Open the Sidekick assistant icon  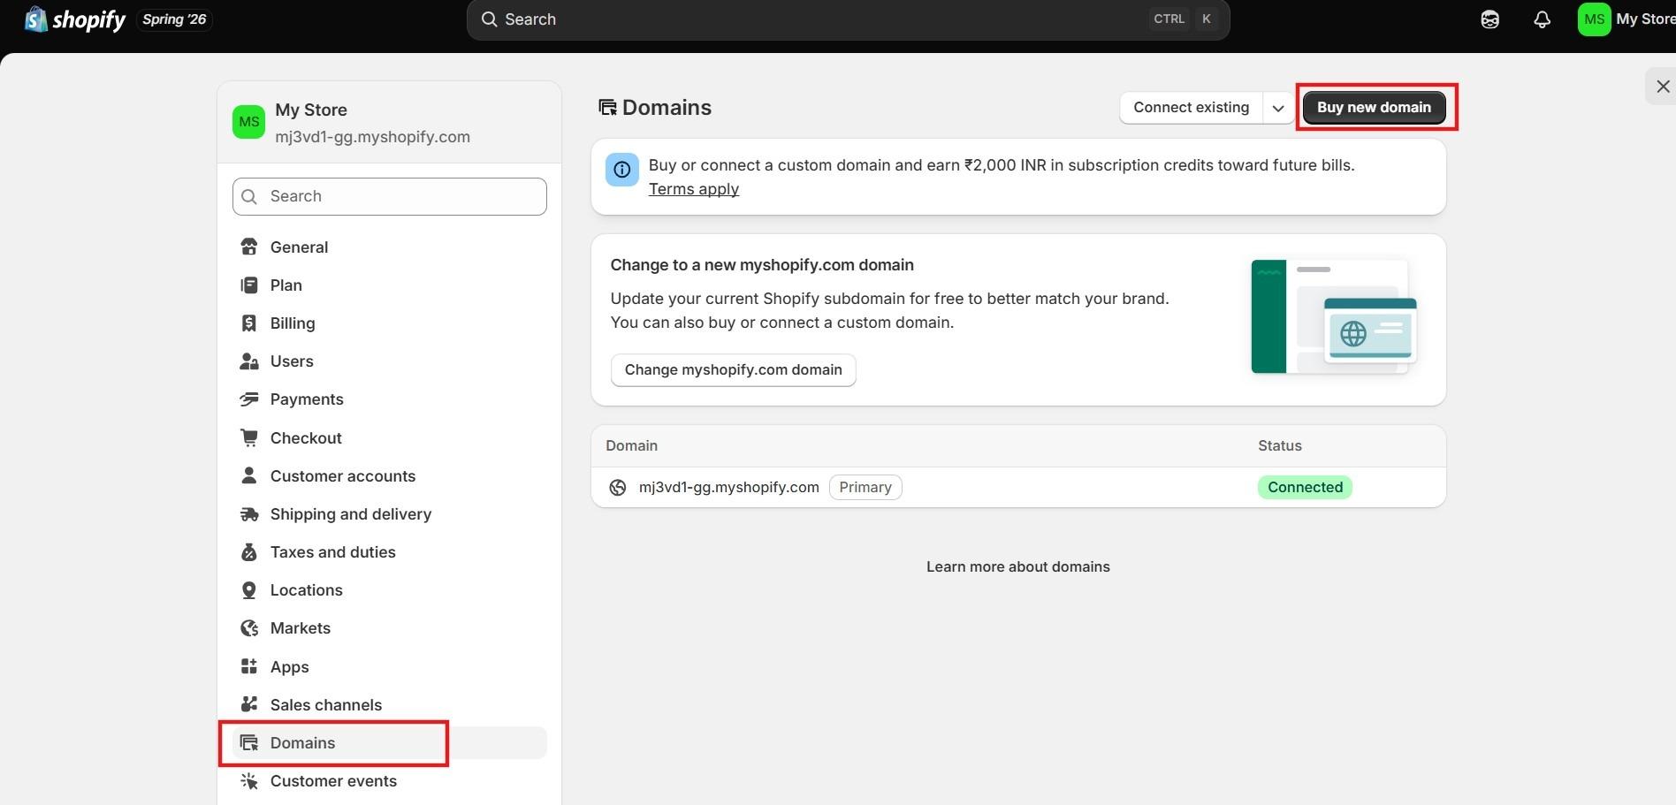coord(1489,19)
